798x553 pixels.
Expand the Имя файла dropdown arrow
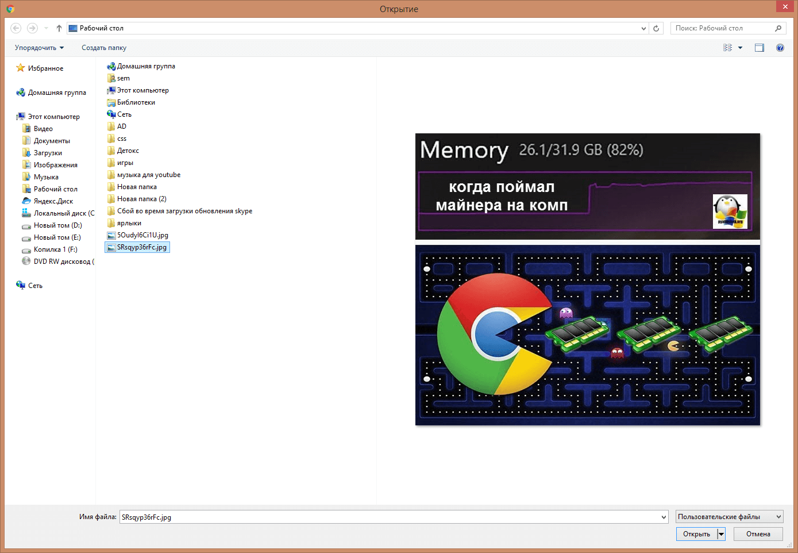click(x=664, y=517)
